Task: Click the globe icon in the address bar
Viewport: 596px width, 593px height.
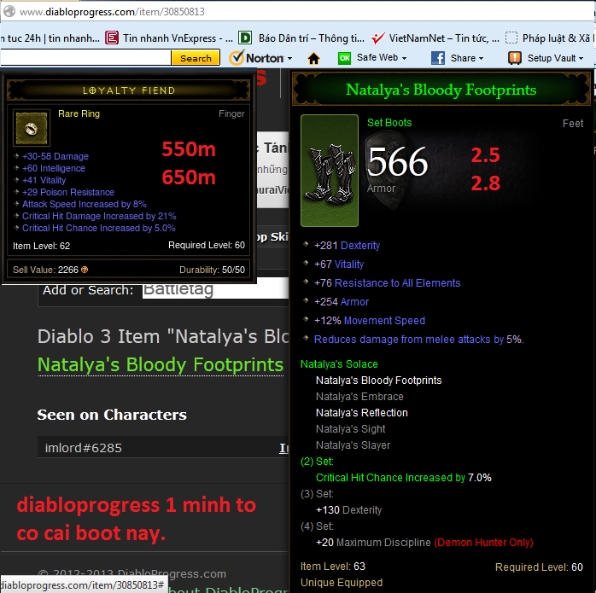Action: coord(9,11)
